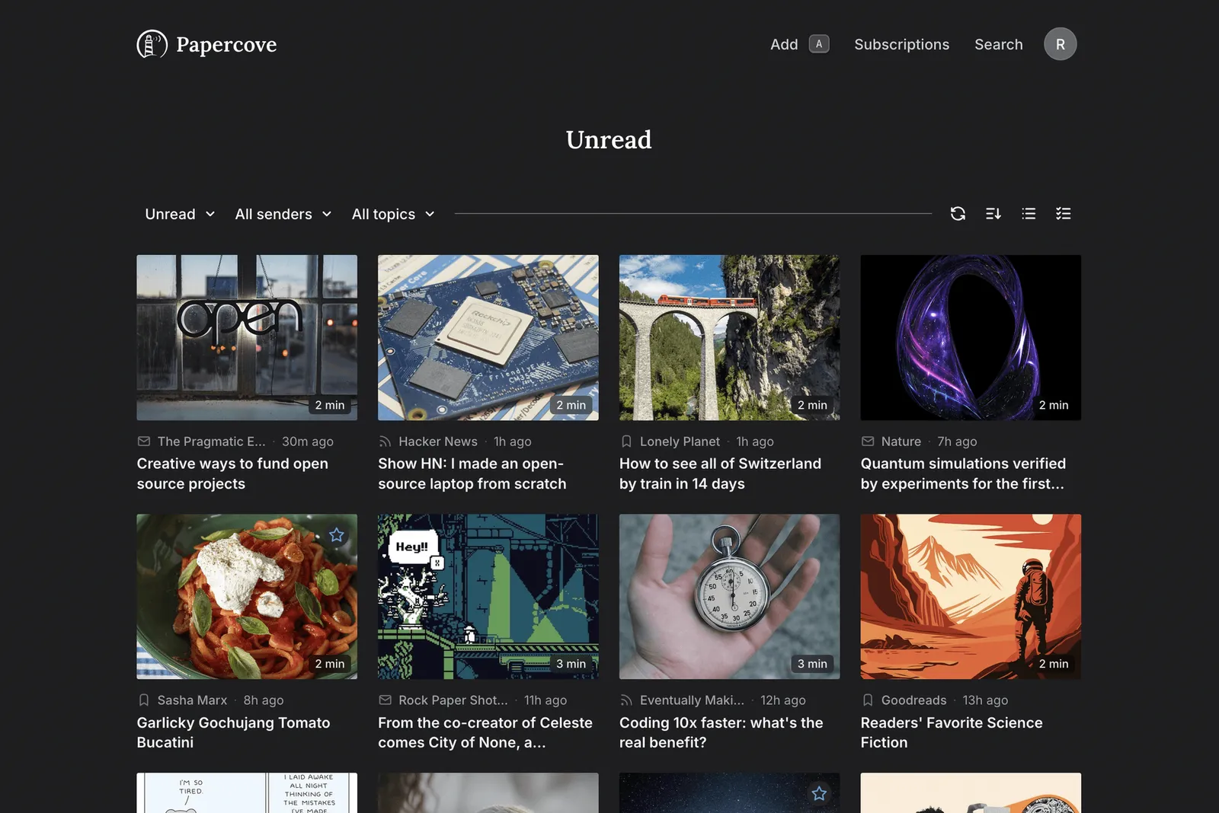The image size is (1219, 813).
Task: Click the bookmark icon beside Lonely Planet
Action: tap(626, 442)
